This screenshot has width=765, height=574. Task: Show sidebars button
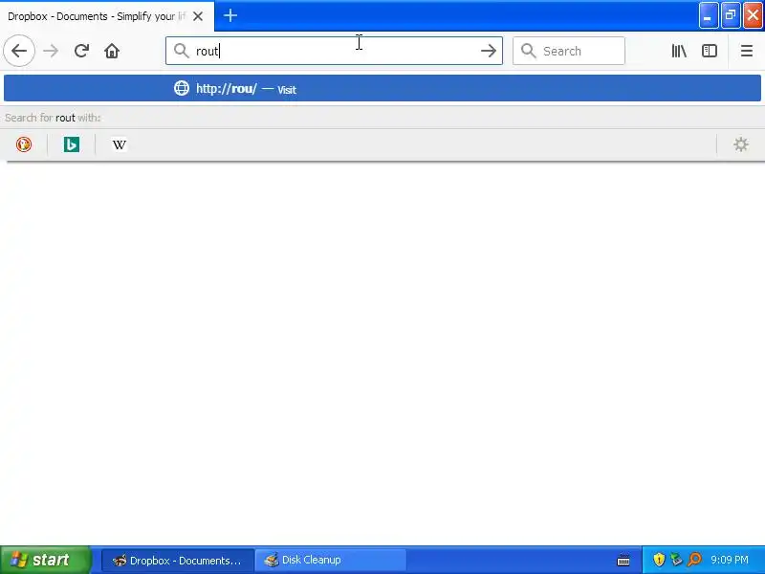(709, 51)
